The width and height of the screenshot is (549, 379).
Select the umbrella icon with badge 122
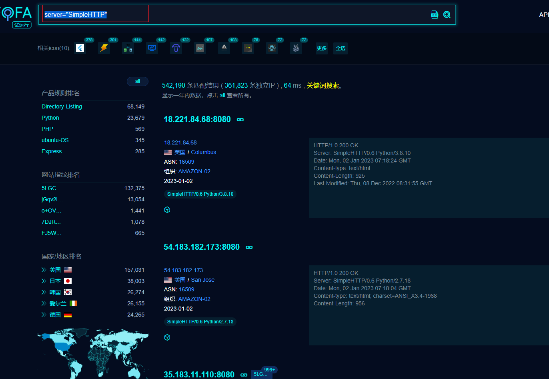click(176, 48)
